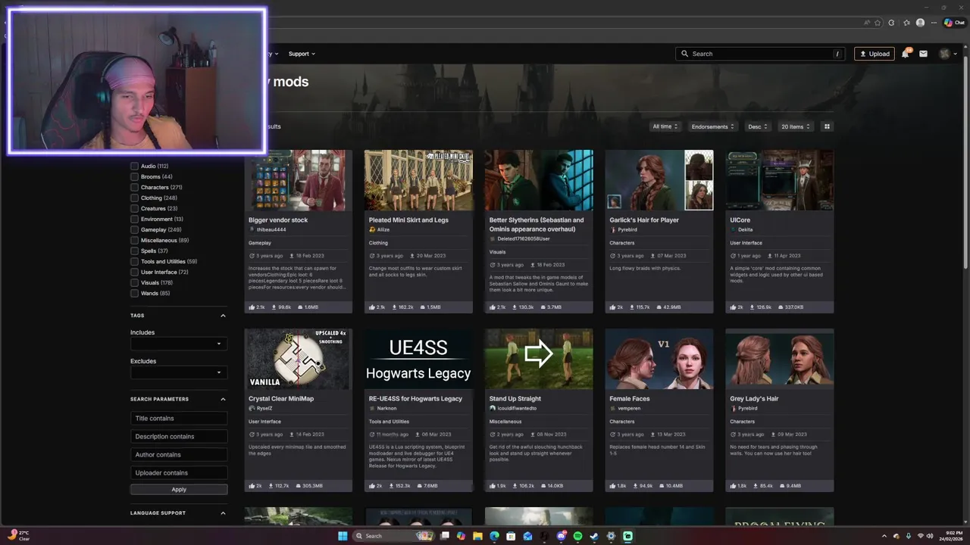Screen dimensions: 970x545
Task: Tick the Audio category checkbox
Action: pos(134,166)
